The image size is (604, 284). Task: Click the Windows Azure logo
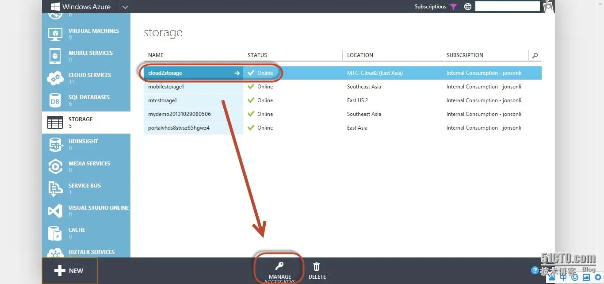(81, 7)
